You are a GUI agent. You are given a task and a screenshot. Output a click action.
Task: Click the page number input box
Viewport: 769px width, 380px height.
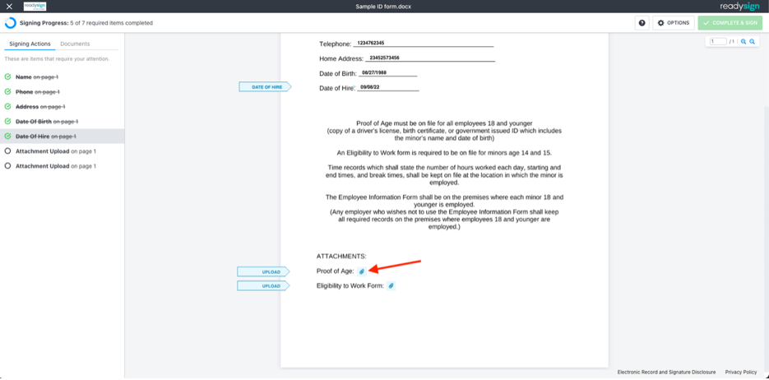[718, 42]
